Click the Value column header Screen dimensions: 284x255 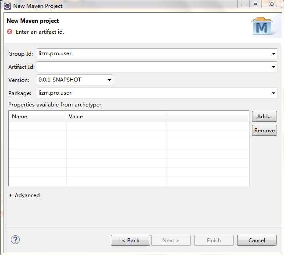[116, 116]
